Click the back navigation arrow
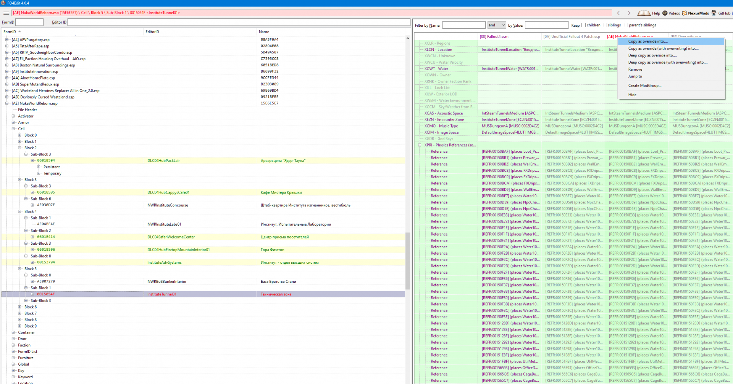Image resolution: width=733 pixels, height=384 pixels. 618,13
